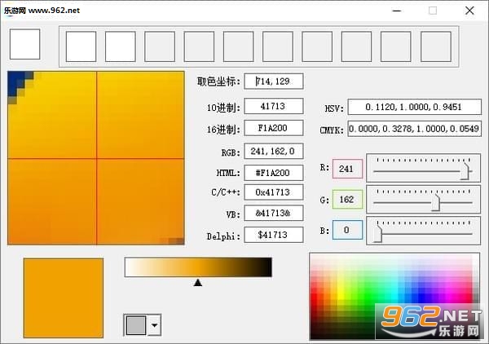
Task: Pick a color from the spectrum palette
Action: click(x=394, y=296)
